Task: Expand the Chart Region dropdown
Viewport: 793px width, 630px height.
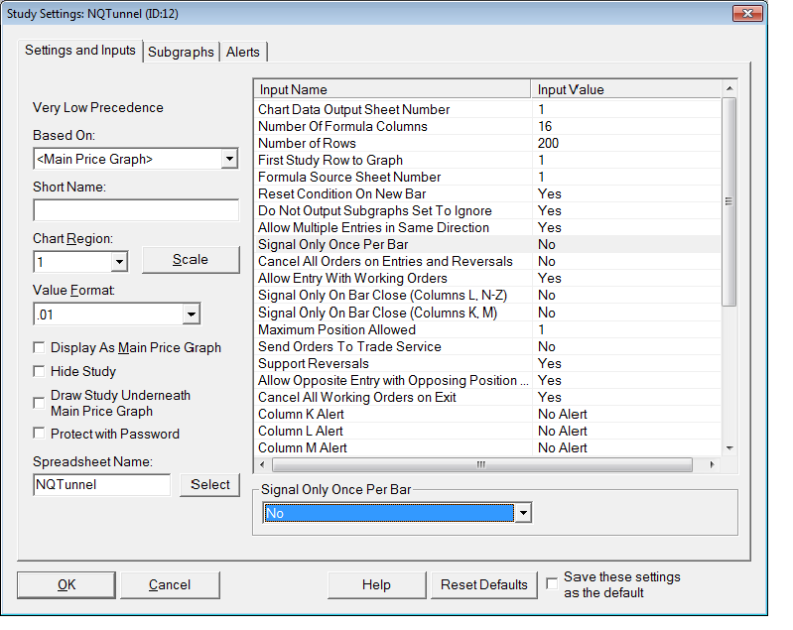Action: [119, 262]
